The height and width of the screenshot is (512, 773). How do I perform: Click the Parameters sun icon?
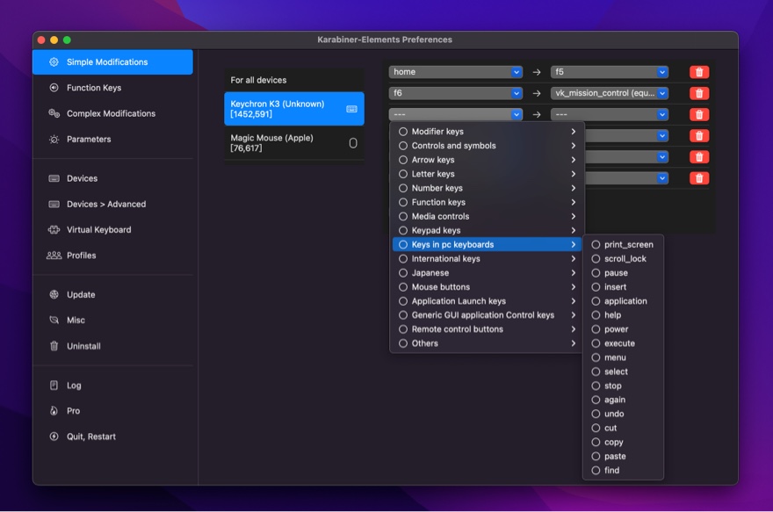point(54,139)
